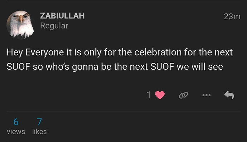Select the views label in topic stats
247x142 pixels.
pyautogui.click(x=16, y=132)
